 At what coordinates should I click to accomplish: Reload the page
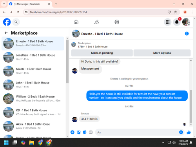[18, 12]
